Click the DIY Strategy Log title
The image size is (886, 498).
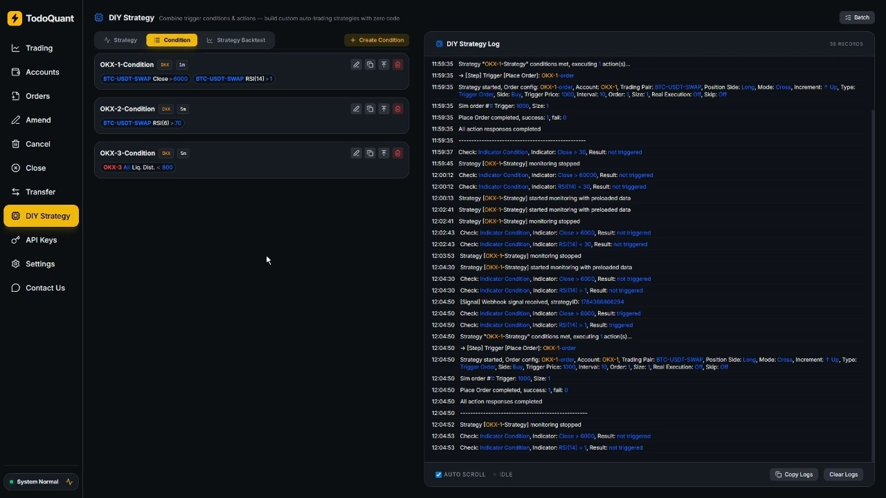click(473, 44)
